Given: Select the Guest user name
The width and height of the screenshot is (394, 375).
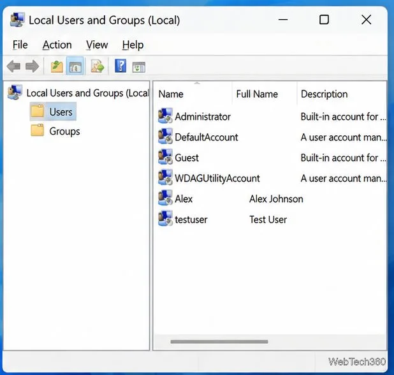Looking at the screenshot, I should (187, 158).
